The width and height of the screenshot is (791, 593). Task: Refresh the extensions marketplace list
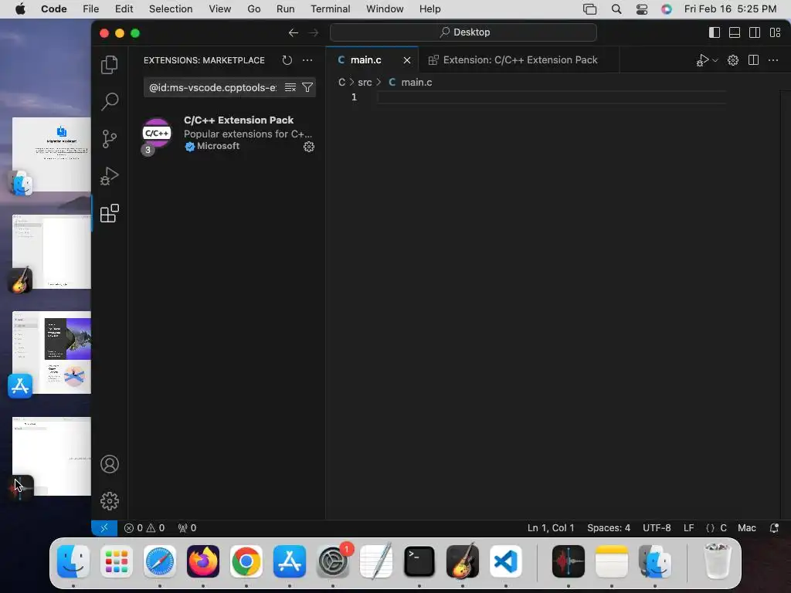(x=287, y=60)
